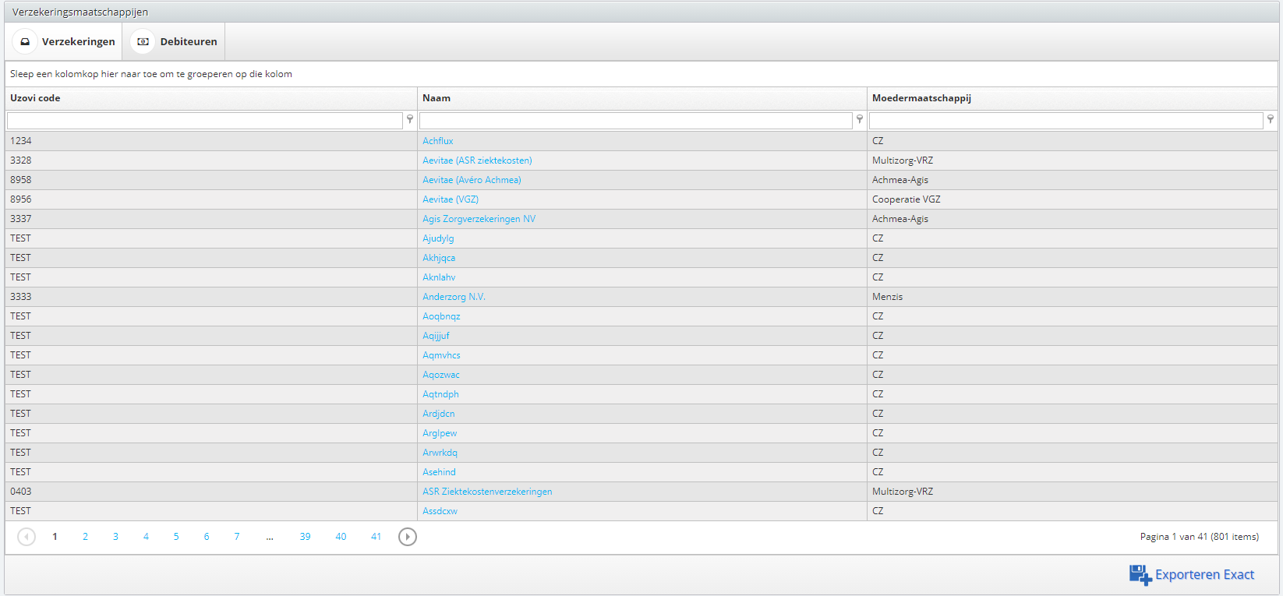Go to page 4
This screenshot has height=596, width=1283.
click(146, 537)
